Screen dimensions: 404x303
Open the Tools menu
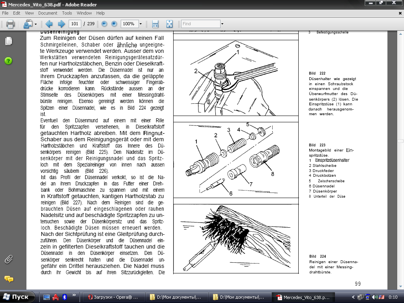point(67,13)
